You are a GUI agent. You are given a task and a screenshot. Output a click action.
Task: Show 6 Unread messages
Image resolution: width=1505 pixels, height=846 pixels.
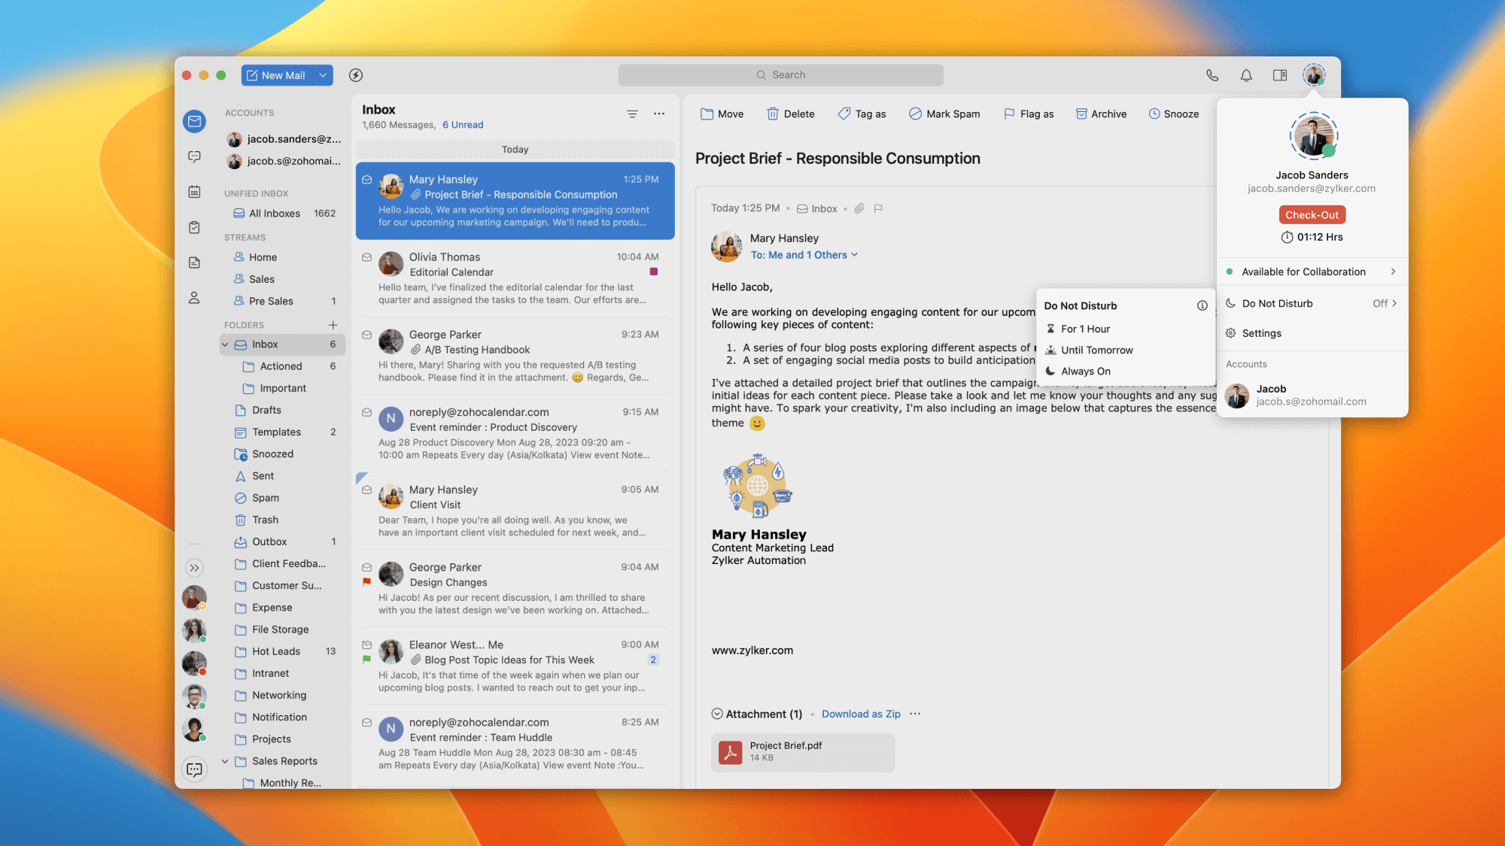click(x=462, y=125)
